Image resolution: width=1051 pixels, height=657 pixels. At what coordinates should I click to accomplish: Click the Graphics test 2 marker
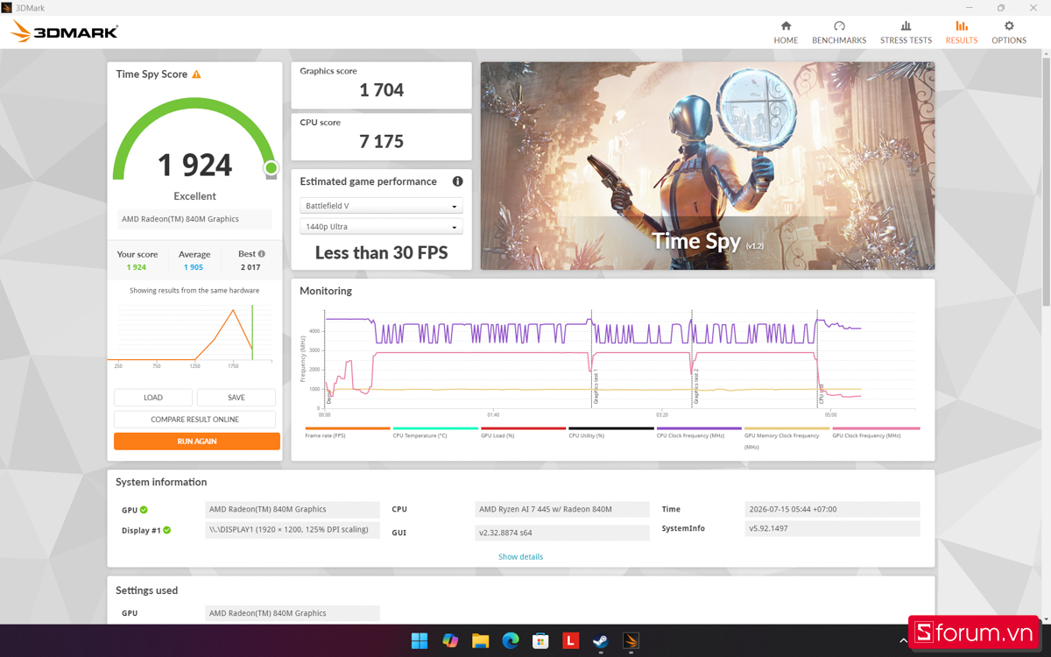tap(696, 387)
